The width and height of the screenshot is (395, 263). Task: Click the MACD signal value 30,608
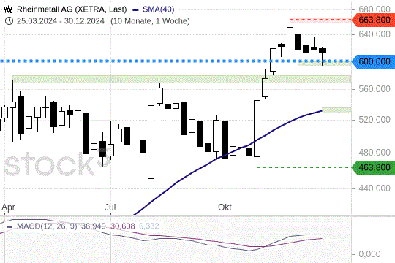coord(123,226)
